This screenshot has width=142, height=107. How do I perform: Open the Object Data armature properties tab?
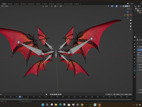tap(135, 70)
